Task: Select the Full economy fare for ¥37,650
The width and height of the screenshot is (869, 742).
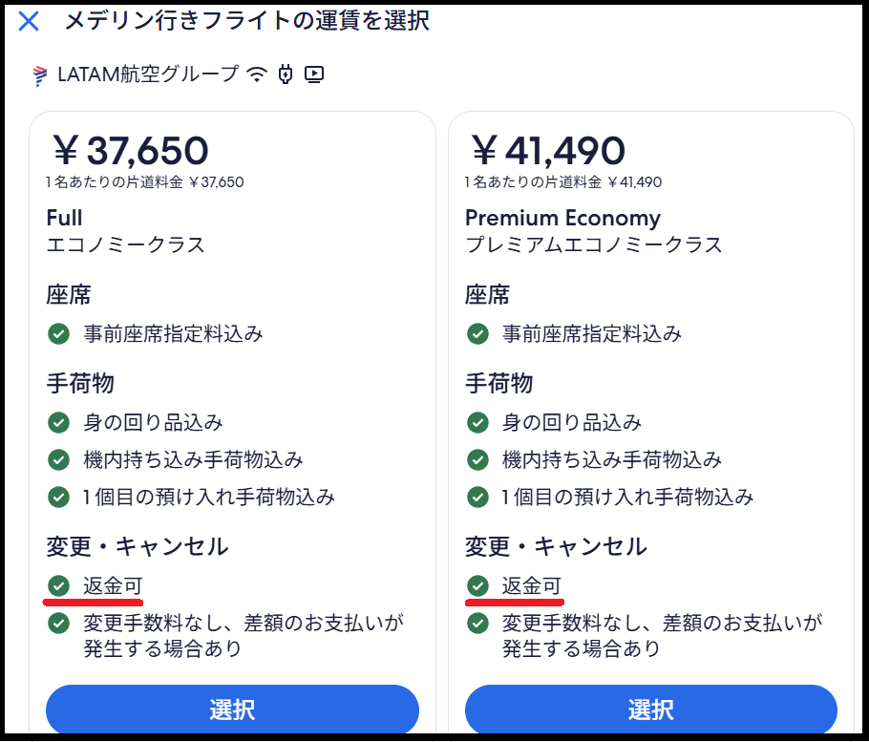Action: [x=232, y=710]
